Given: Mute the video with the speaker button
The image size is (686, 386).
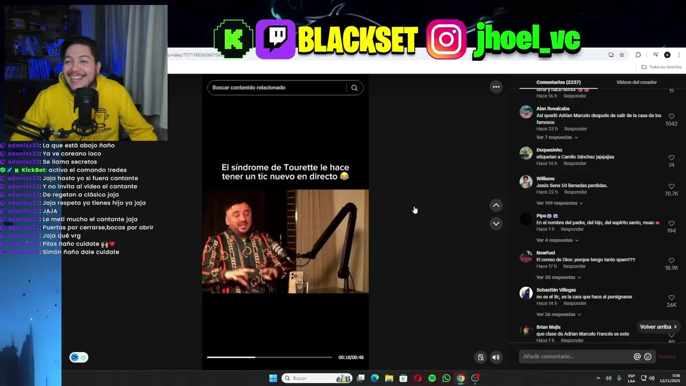Looking at the screenshot, I should coord(496,358).
